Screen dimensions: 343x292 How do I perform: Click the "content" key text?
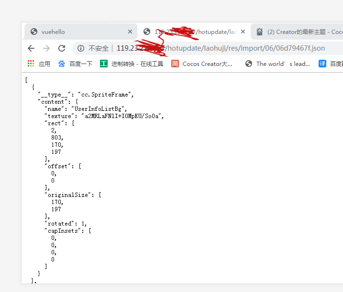[x=53, y=102]
